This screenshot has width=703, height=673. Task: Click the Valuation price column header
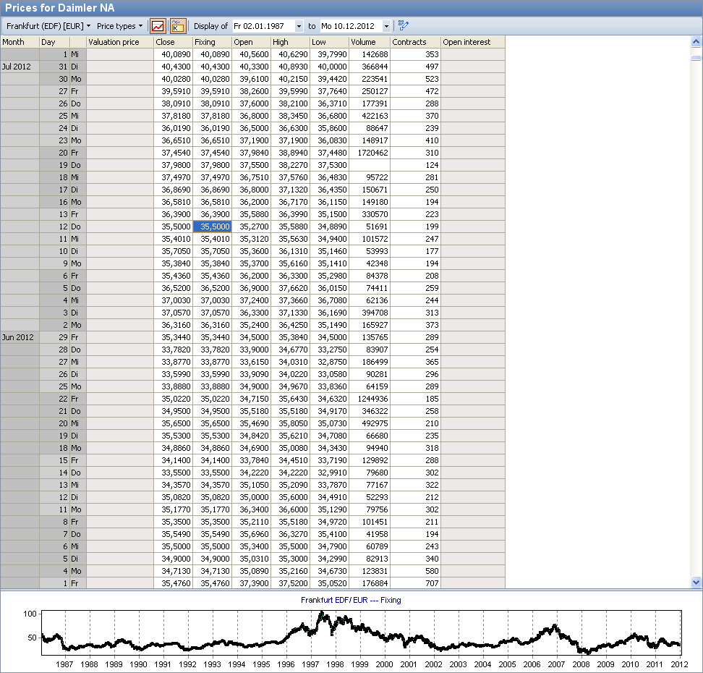(119, 42)
